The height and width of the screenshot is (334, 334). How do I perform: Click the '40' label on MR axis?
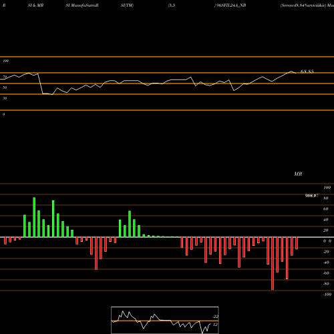(x=326, y=220)
